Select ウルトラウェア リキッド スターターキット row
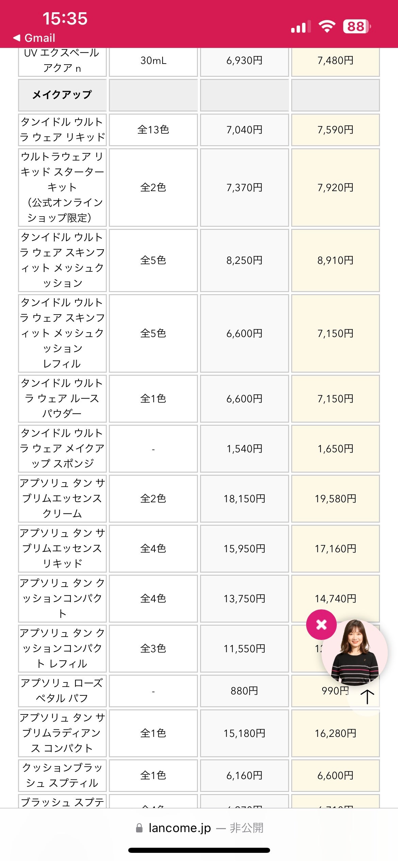 pyautogui.click(x=62, y=187)
